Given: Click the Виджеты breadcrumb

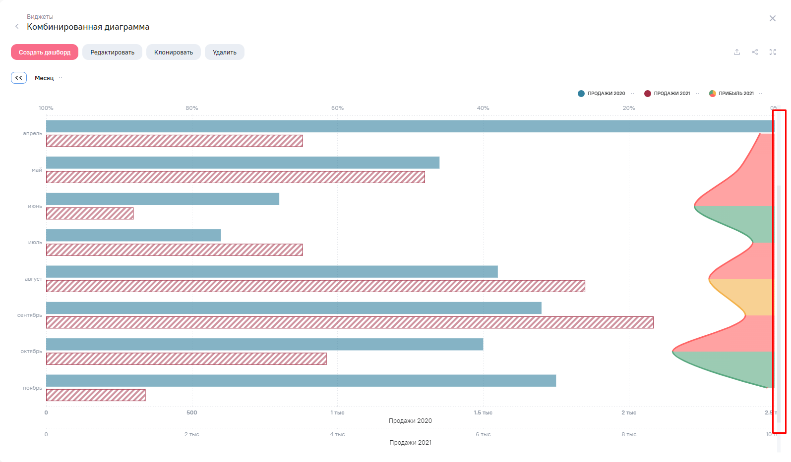Looking at the screenshot, I should pyautogui.click(x=40, y=17).
